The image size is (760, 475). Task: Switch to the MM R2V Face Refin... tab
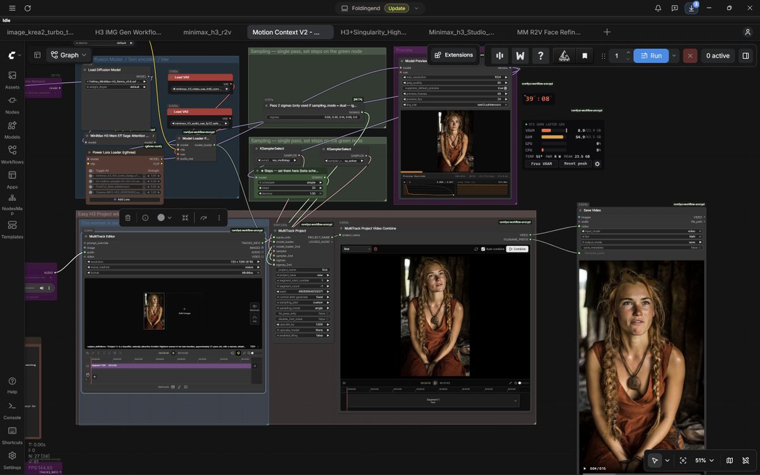click(548, 32)
